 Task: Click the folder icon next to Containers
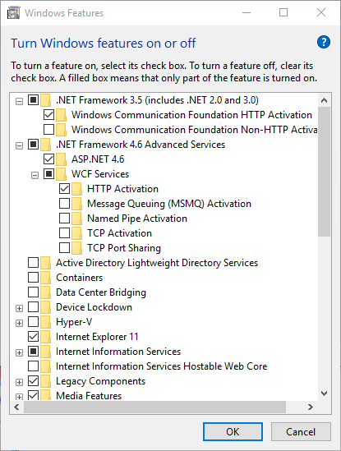click(45, 278)
